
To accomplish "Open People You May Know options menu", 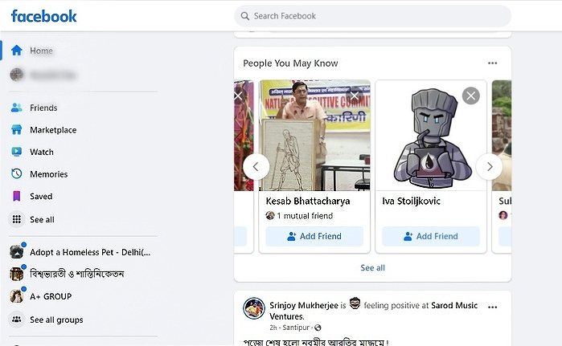I will pos(492,63).
